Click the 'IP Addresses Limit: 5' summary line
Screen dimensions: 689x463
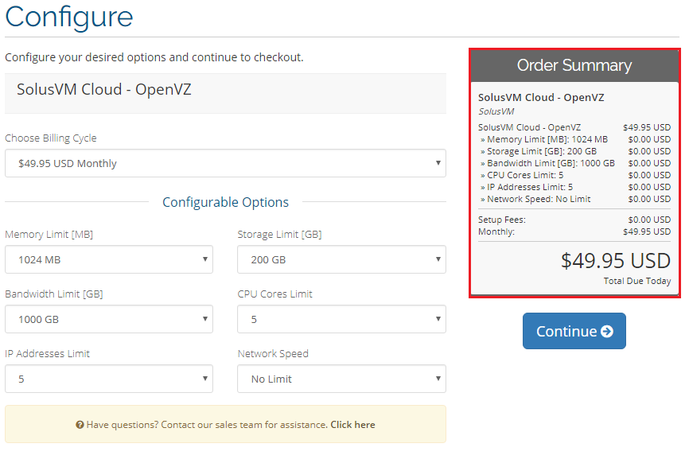574,187
